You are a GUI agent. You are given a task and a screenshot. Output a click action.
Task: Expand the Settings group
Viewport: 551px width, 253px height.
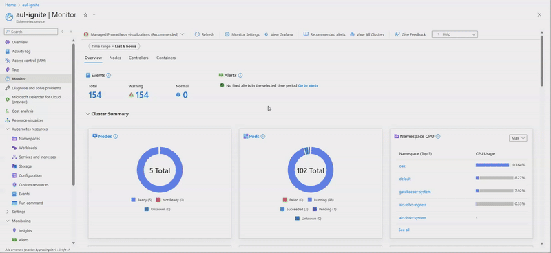[x=8, y=212]
